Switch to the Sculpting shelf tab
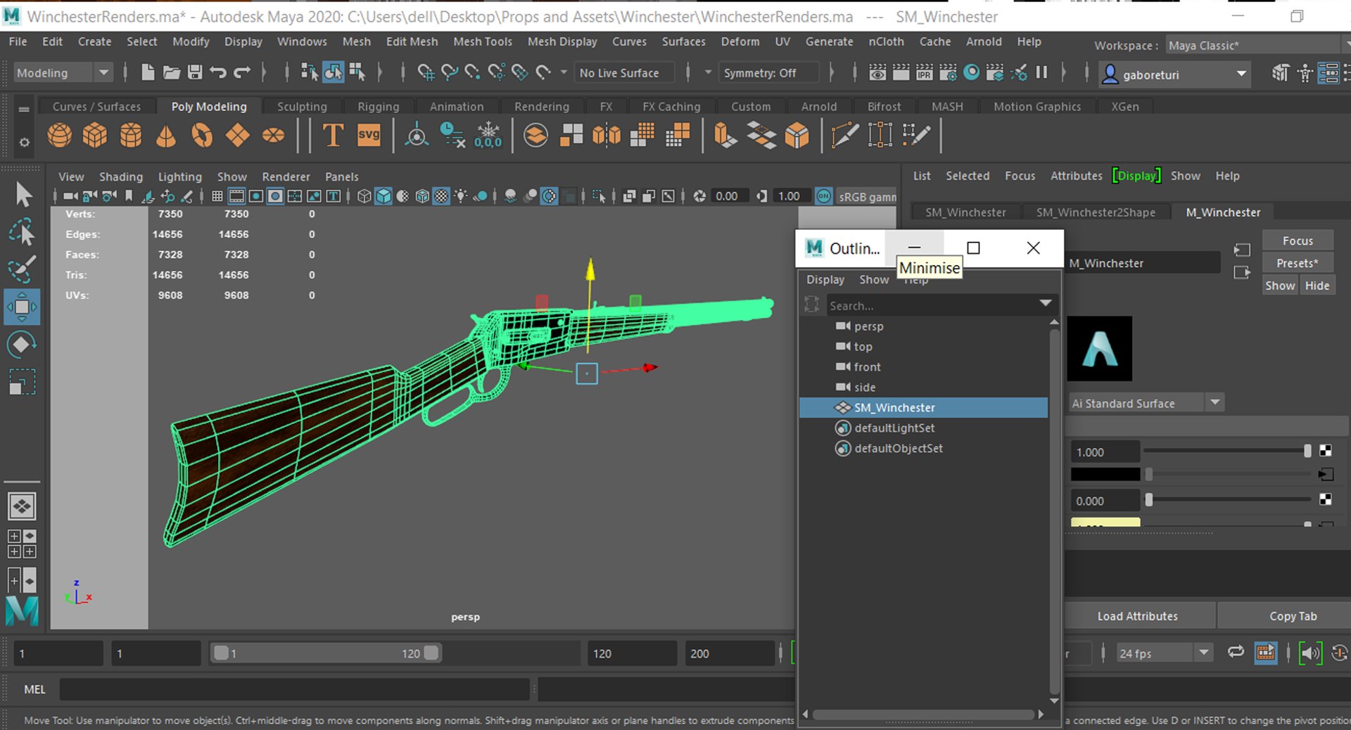This screenshot has width=1351, height=730. 302,106
